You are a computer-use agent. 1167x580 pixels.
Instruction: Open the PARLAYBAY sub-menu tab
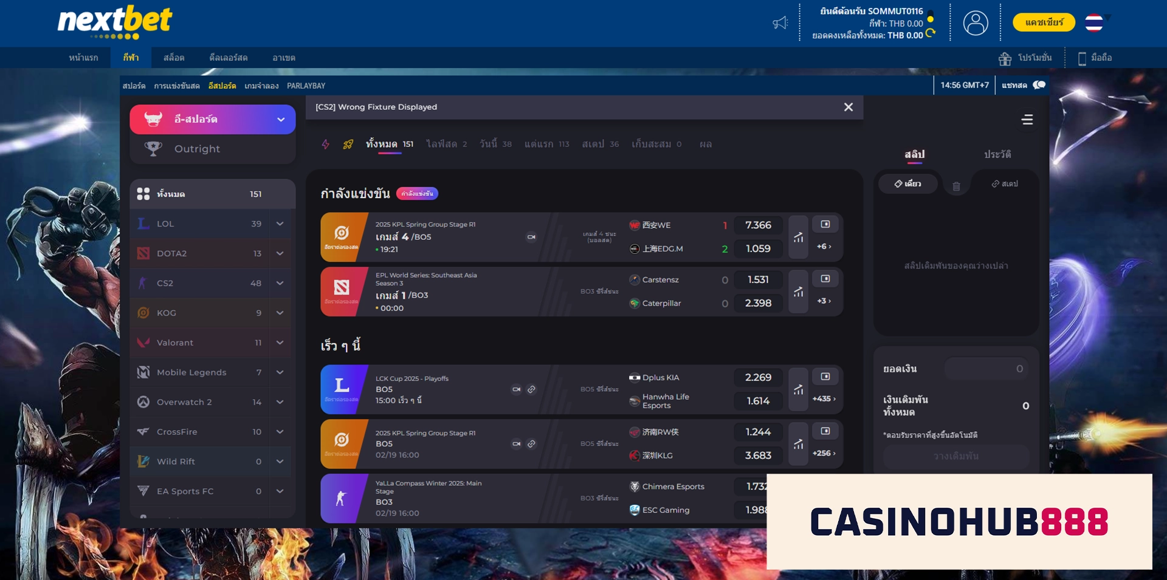pos(306,86)
